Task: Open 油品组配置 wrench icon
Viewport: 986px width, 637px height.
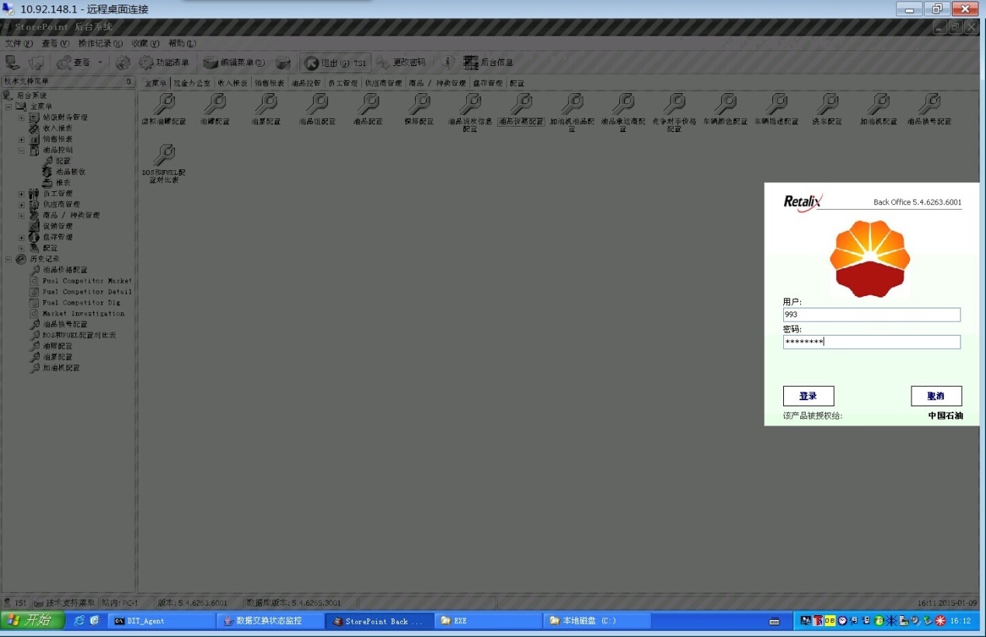Action: tap(317, 104)
